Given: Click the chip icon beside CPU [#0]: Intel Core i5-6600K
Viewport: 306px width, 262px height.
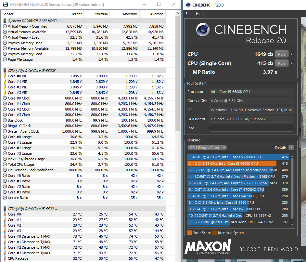Looking at the screenshot, I should [x=5, y=71].
